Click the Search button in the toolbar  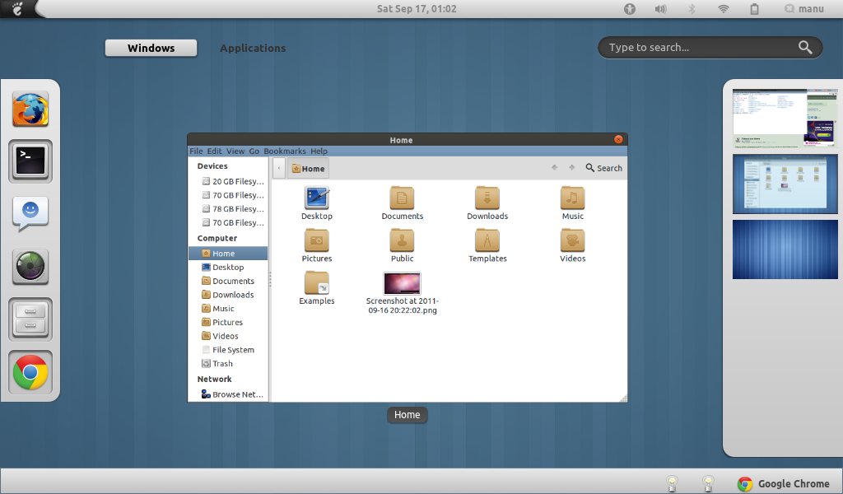[x=603, y=168]
